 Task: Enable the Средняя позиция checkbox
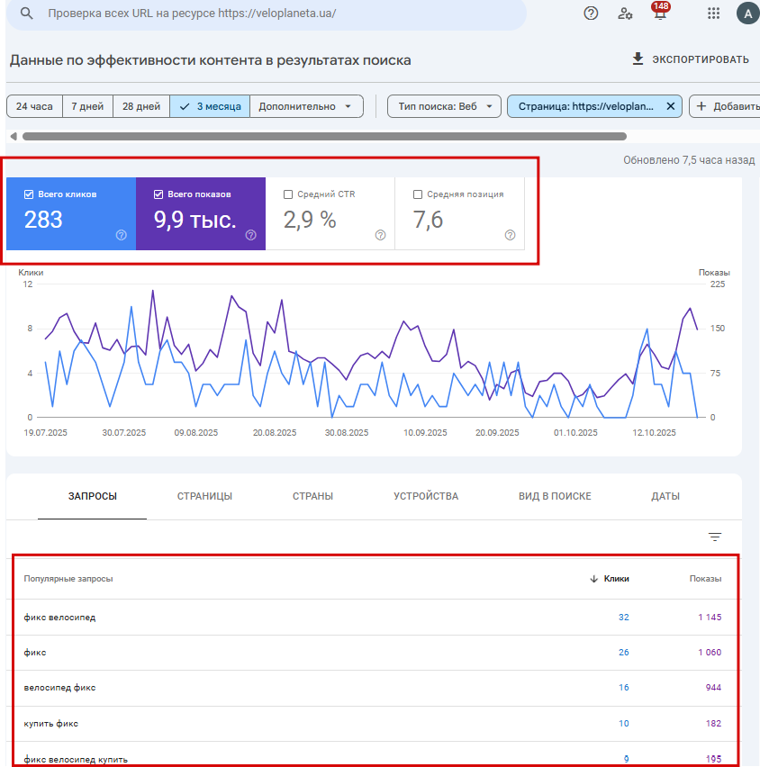click(x=417, y=194)
